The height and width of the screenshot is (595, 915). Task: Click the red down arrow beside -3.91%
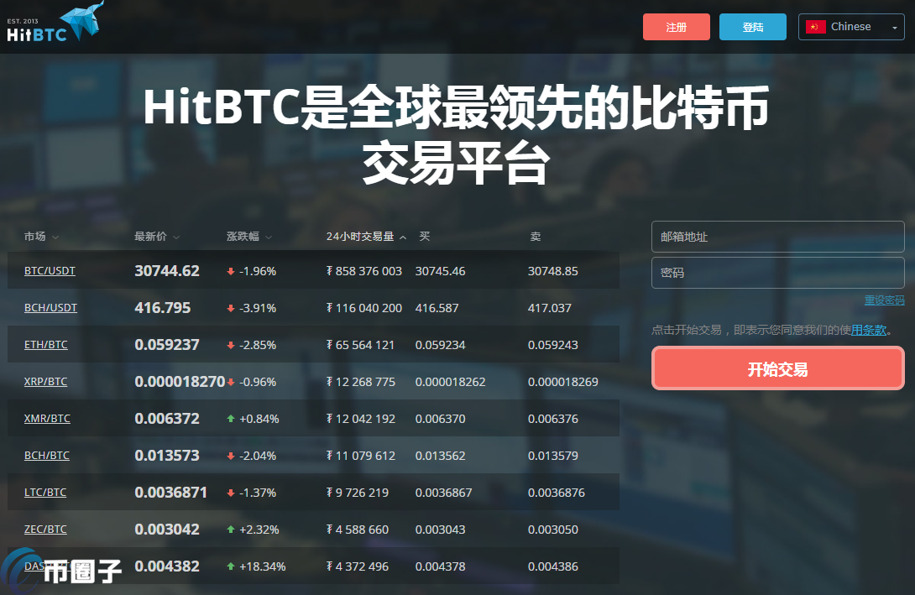pos(231,308)
